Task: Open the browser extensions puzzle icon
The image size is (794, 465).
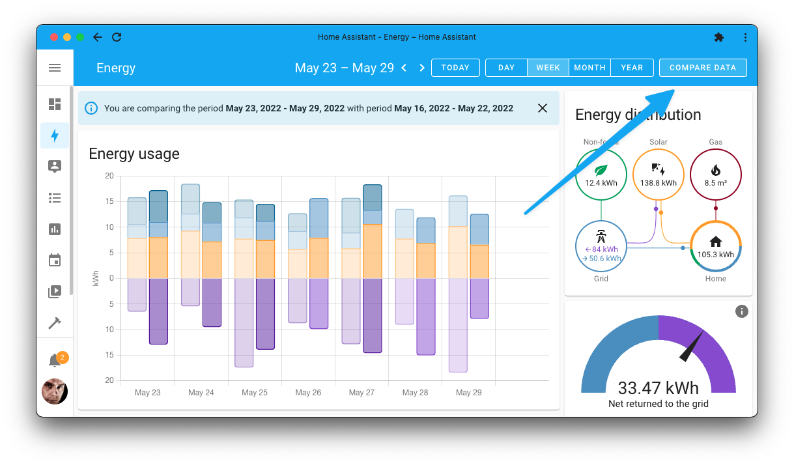Action: (x=719, y=37)
